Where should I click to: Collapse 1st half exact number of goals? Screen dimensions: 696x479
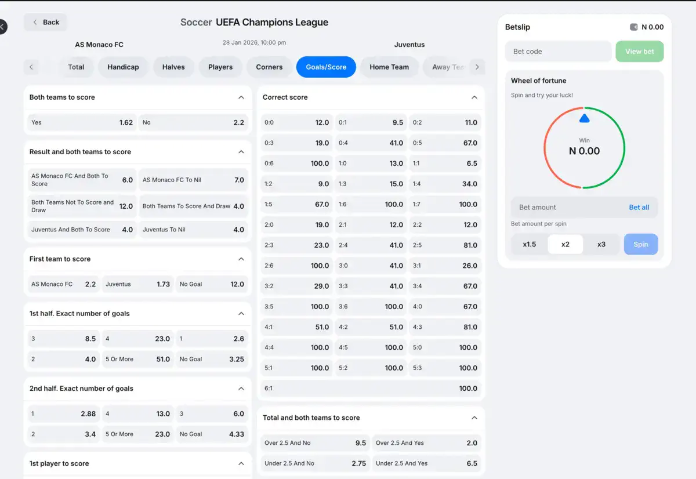tap(241, 314)
